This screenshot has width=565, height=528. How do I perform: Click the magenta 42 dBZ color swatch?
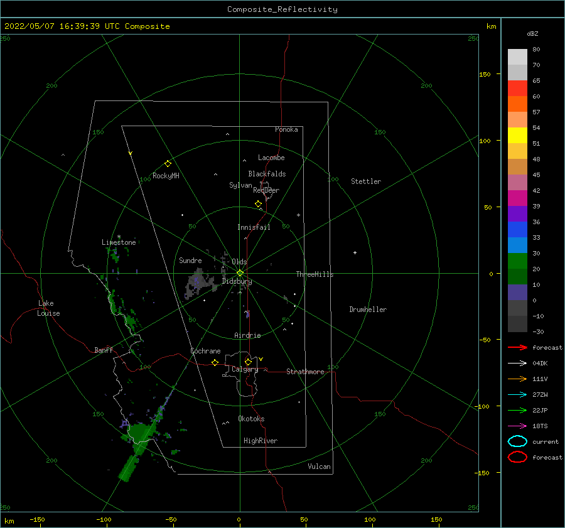click(x=517, y=198)
